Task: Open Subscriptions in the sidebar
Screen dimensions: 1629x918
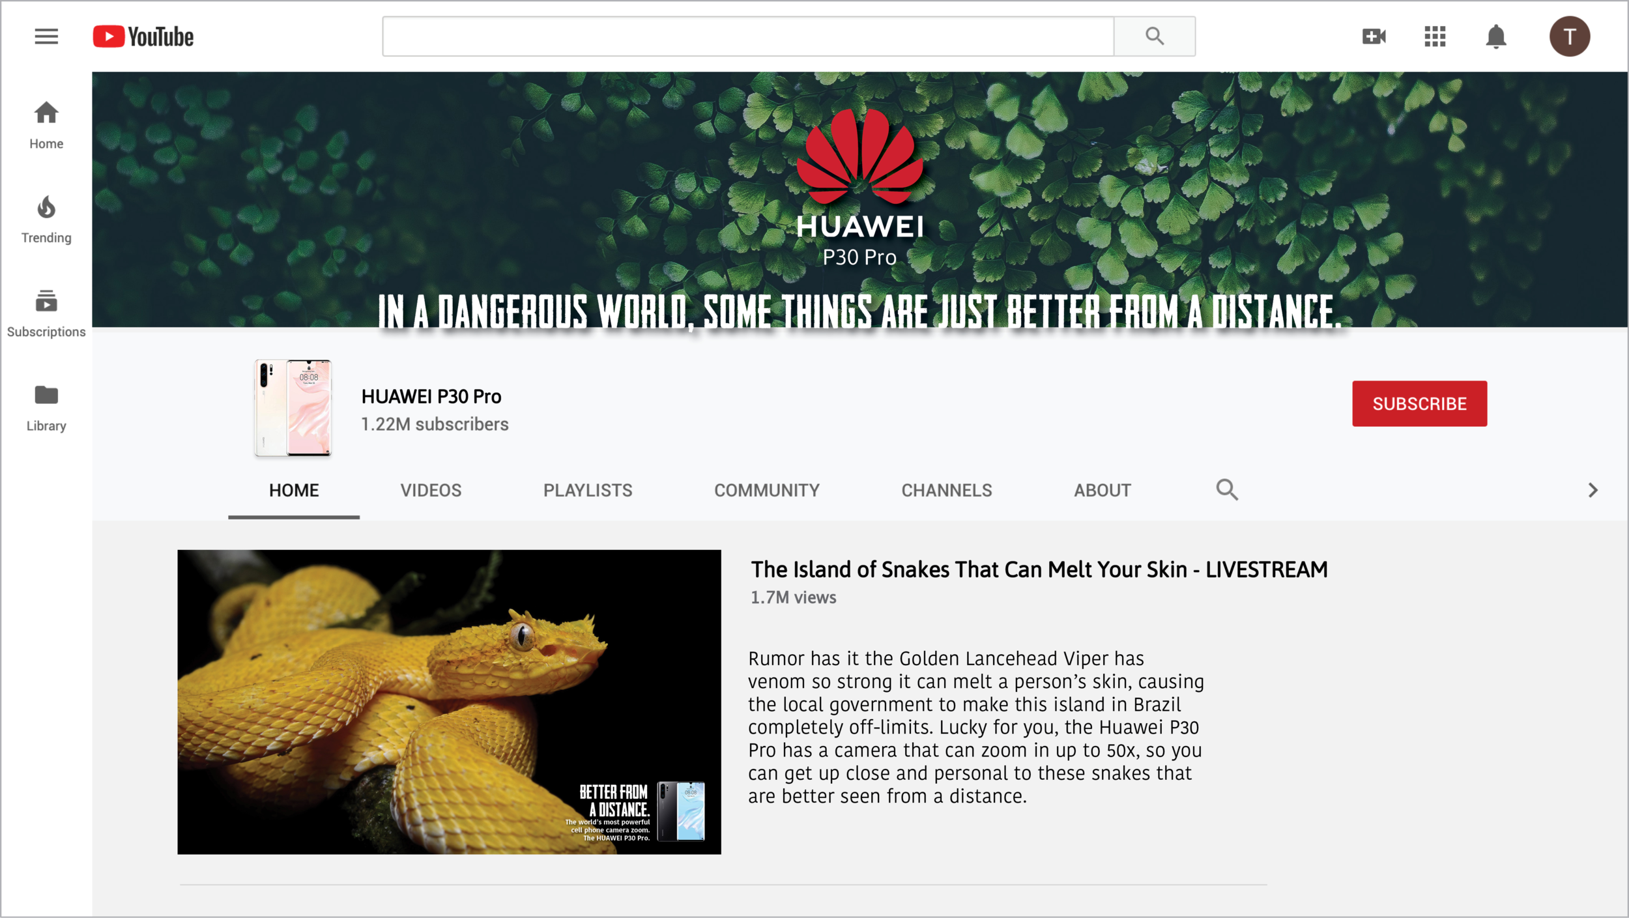Action: click(46, 314)
